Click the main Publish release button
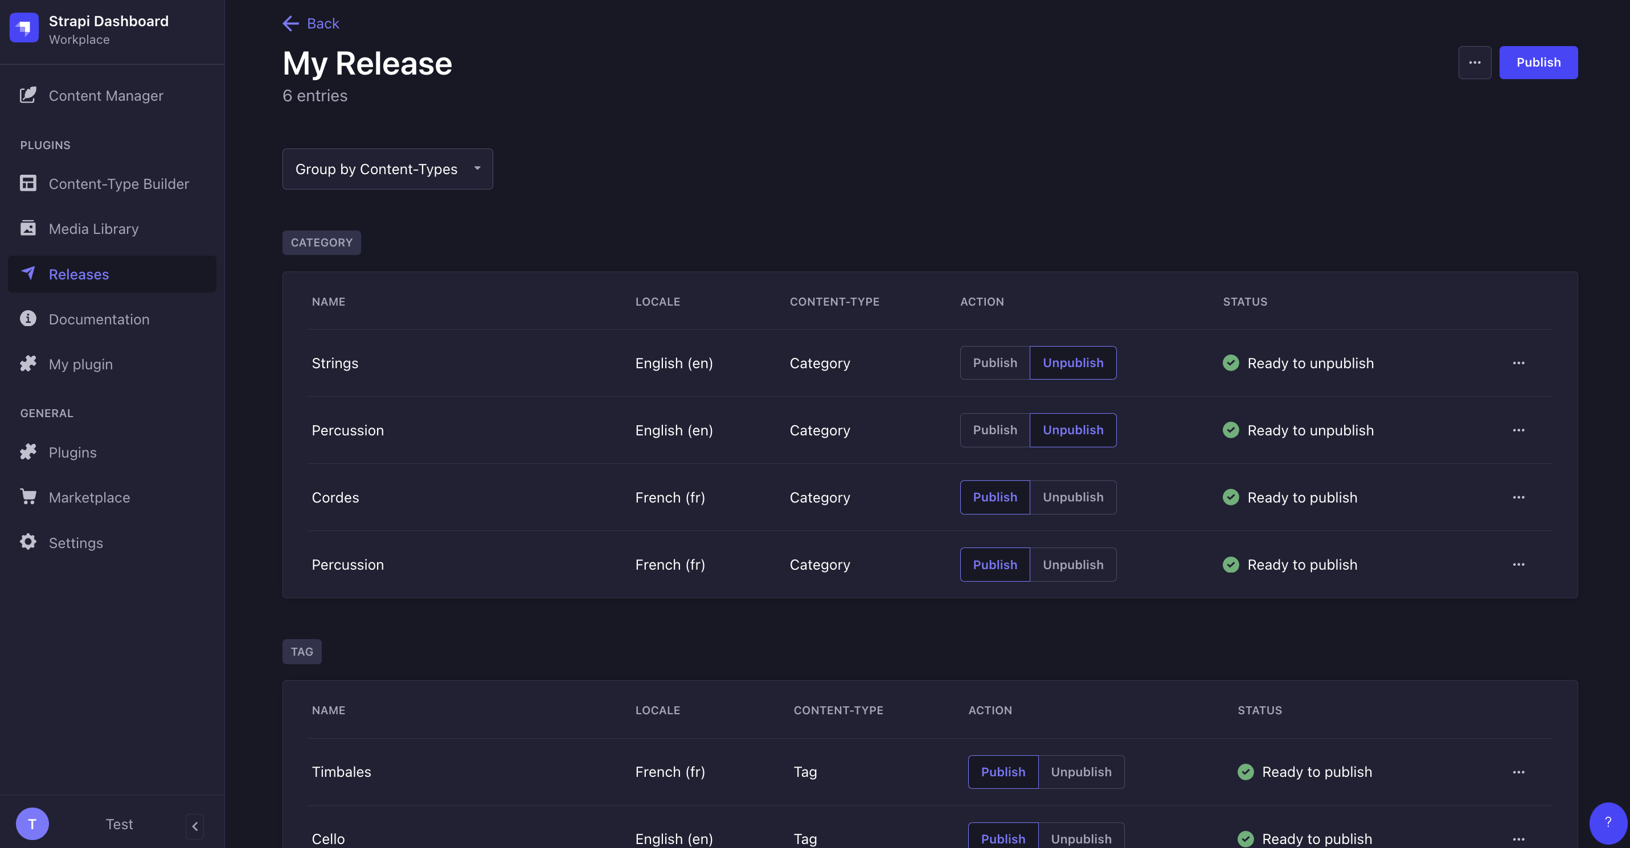The height and width of the screenshot is (848, 1630). coord(1538,63)
